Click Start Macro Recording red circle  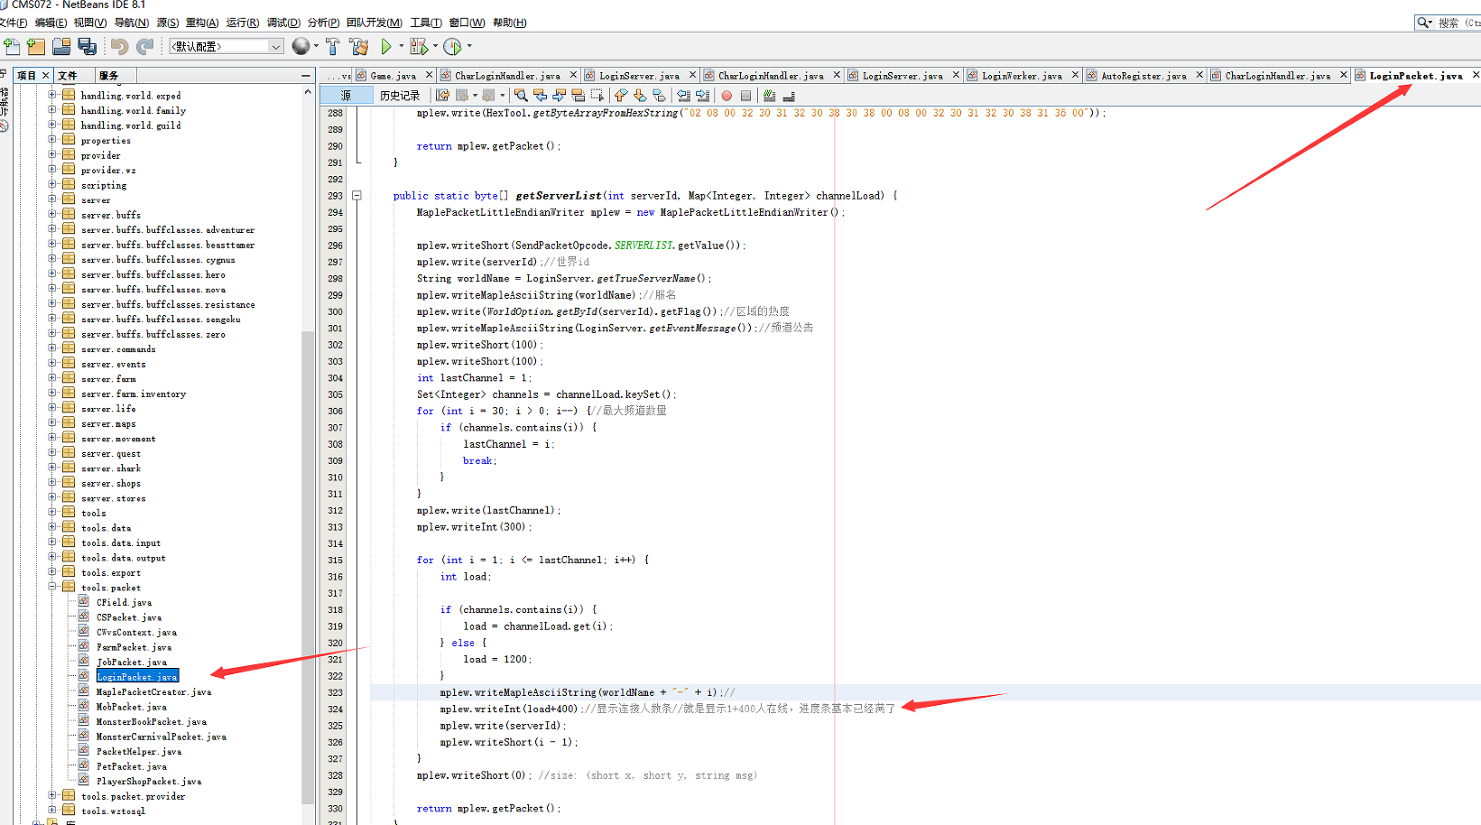click(727, 95)
